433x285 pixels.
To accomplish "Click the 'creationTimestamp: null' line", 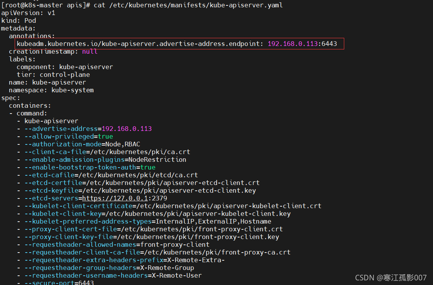I will pos(53,51).
